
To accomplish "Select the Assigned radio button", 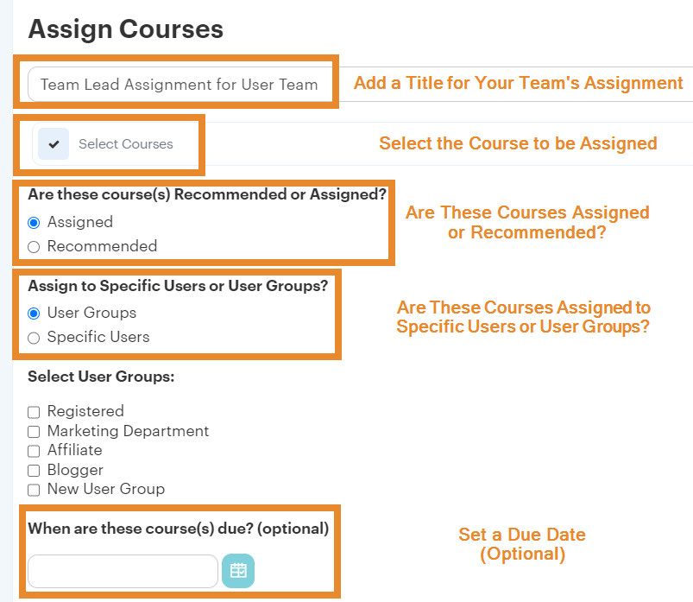I will click(x=35, y=223).
